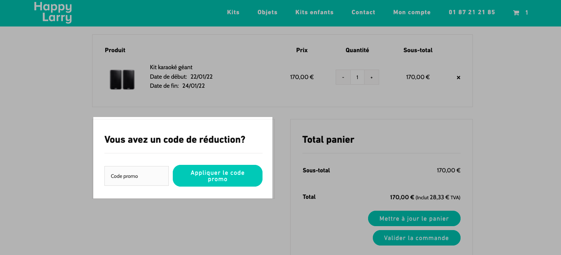Click the Total panier heading
Screen dimensions: 561x255
tap(328, 140)
